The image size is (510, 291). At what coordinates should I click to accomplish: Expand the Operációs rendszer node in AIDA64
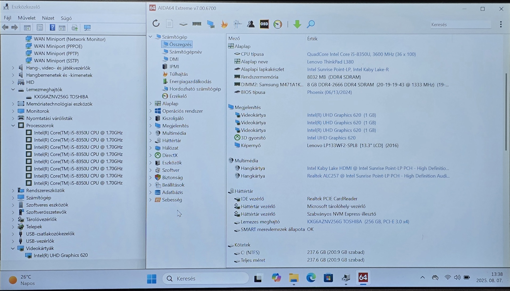(x=151, y=111)
